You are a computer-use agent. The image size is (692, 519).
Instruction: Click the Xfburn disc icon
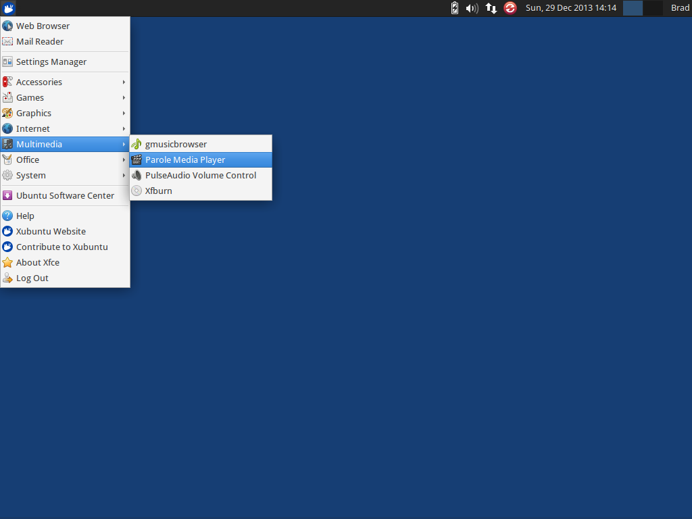(x=137, y=191)
